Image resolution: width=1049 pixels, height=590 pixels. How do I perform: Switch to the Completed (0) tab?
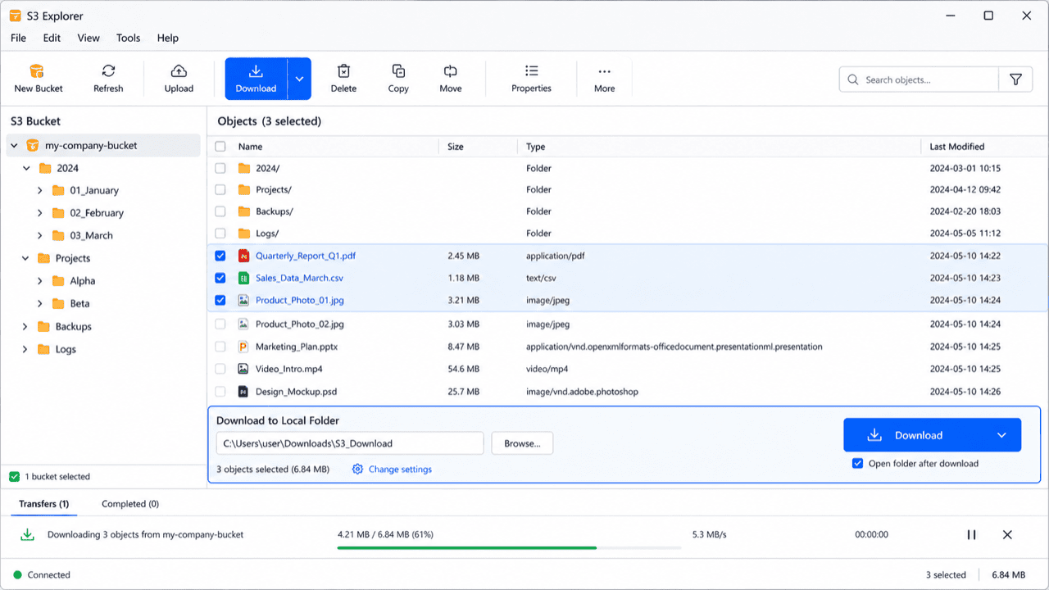point(130,504)
